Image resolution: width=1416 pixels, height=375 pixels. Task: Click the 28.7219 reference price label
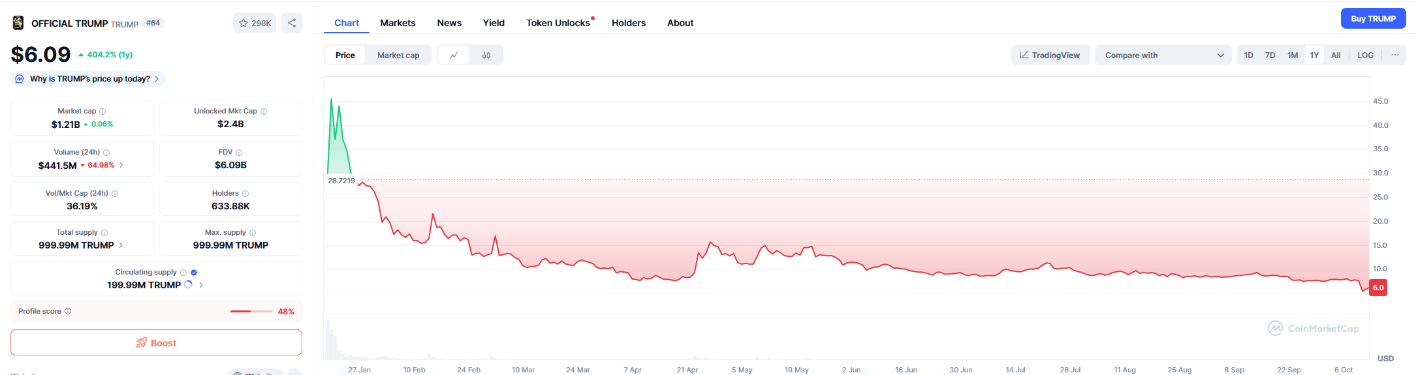point(341,181)
